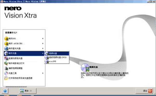Image resolution: width=156 pixels, height=96 pixels.
Task: Click the 直接刻录到光盘 icon
Action: pyautogui.click(x=6, y=58)
